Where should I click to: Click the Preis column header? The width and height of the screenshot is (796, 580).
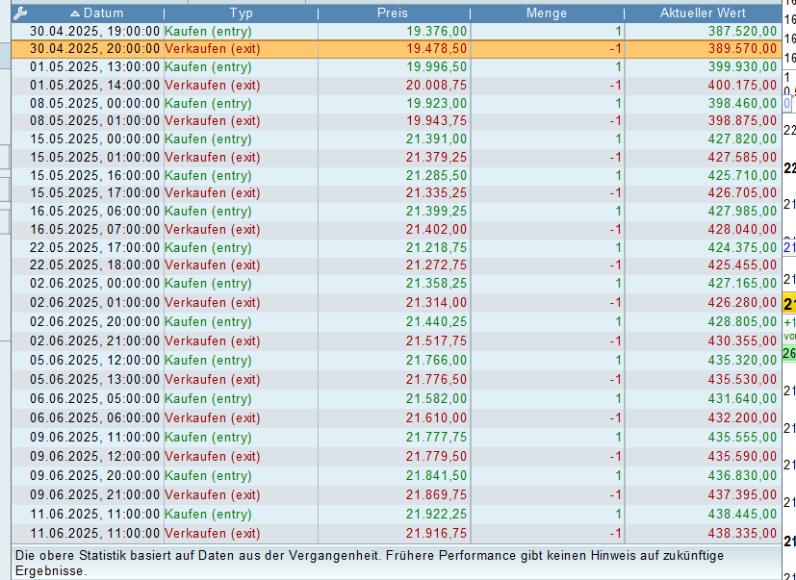point(393,13)
